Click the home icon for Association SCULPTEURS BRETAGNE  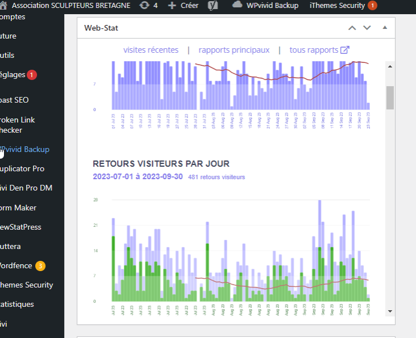[4, 6]
